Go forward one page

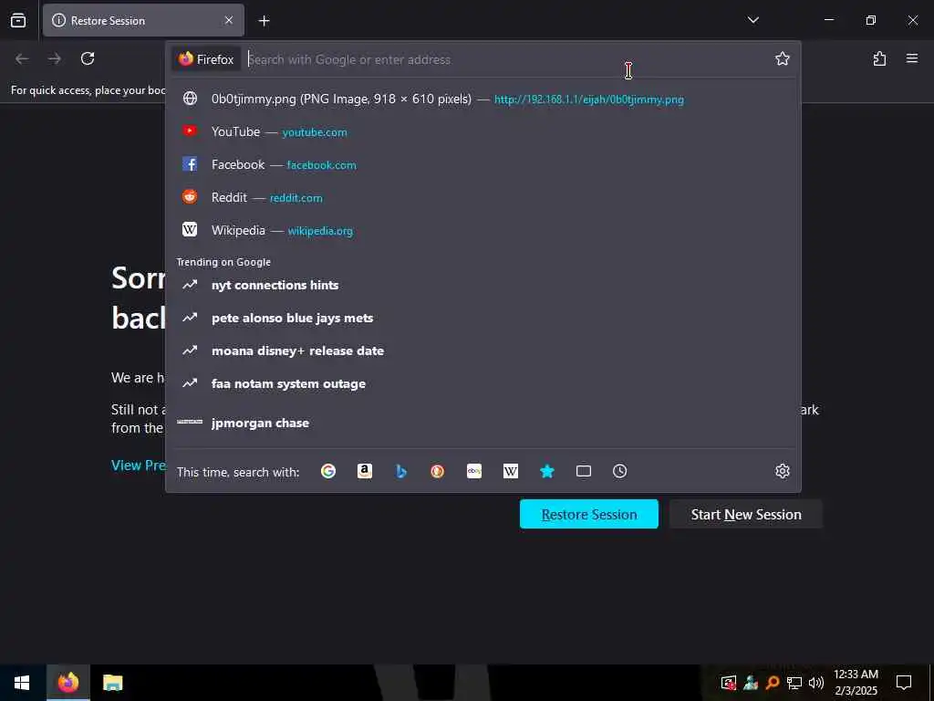click(x=54, y=58)
